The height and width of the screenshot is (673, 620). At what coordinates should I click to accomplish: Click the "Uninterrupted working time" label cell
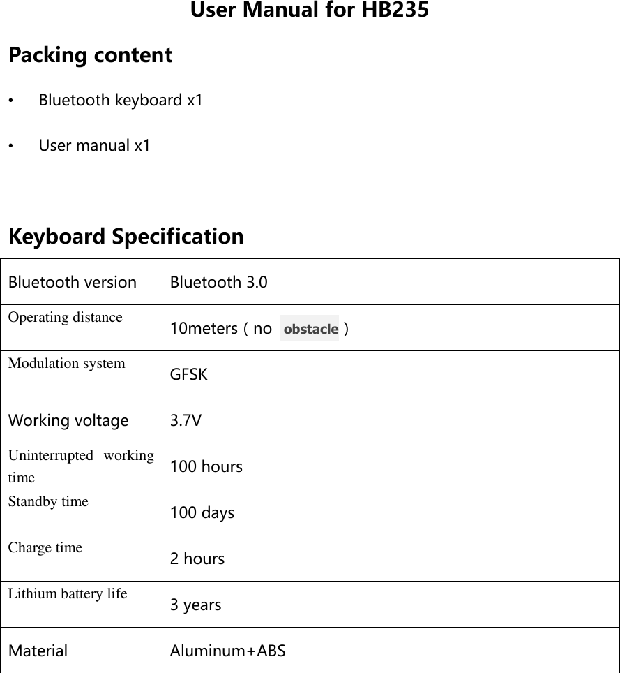pos(81,466)
